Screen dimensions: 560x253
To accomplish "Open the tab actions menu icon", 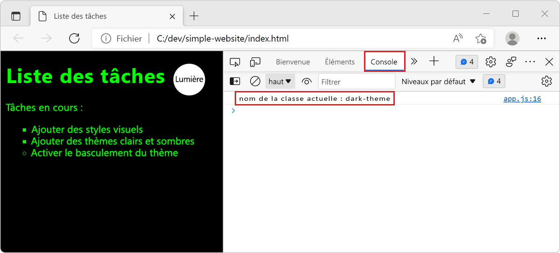I will [x=16, y=16].
